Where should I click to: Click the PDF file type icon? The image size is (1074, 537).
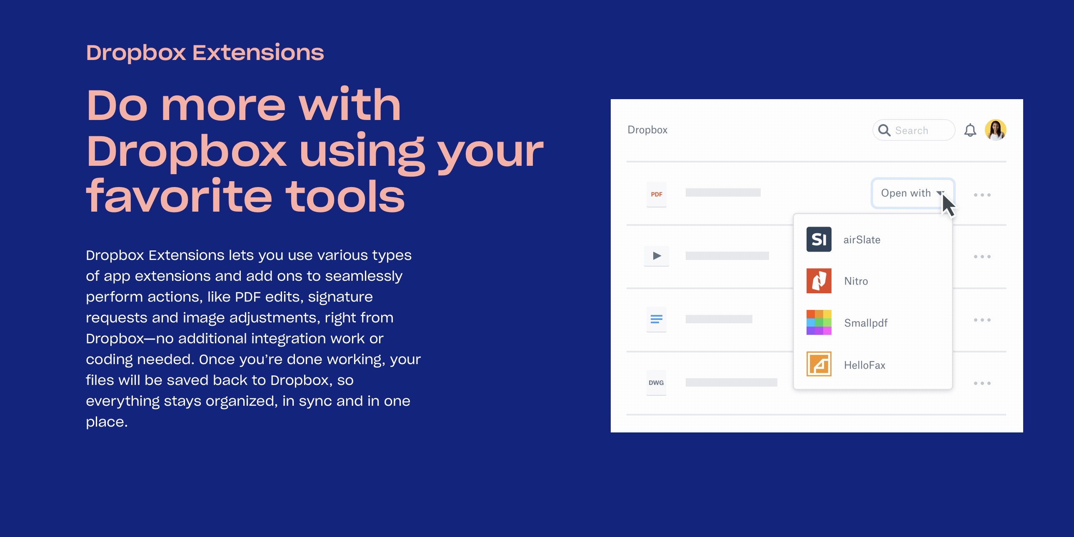pos(656,193)
